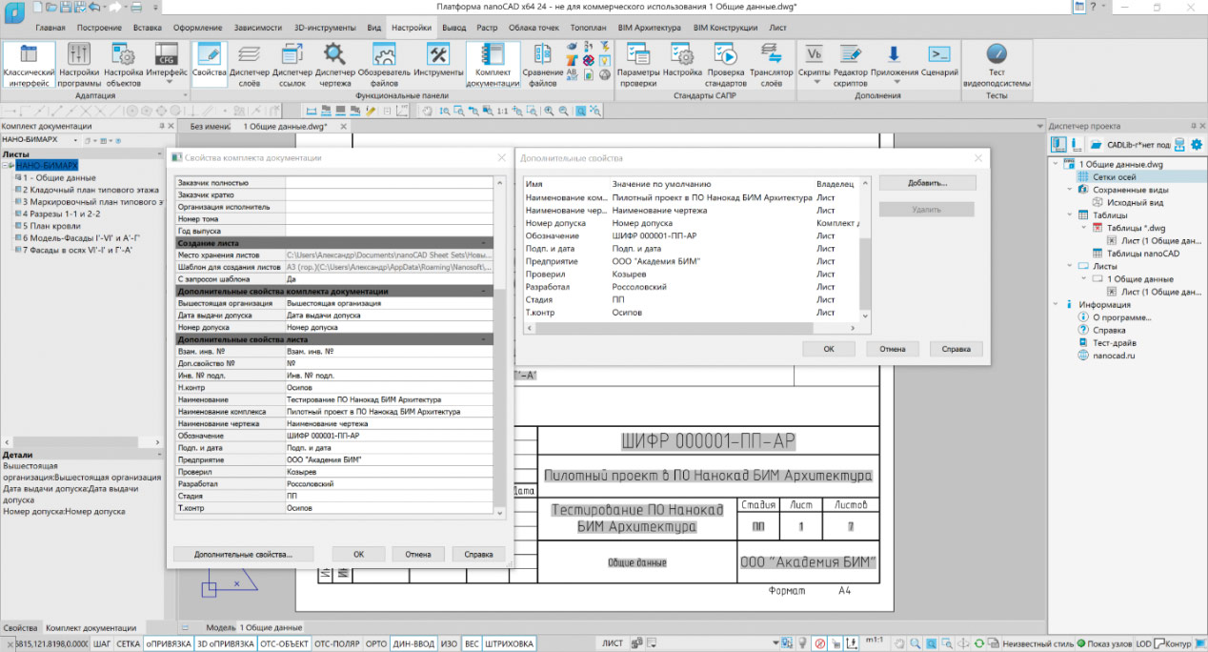Viewport: 1208px width, 652px height.
Task: Run Тест видеоподсистемы
Action: point(997,65)
